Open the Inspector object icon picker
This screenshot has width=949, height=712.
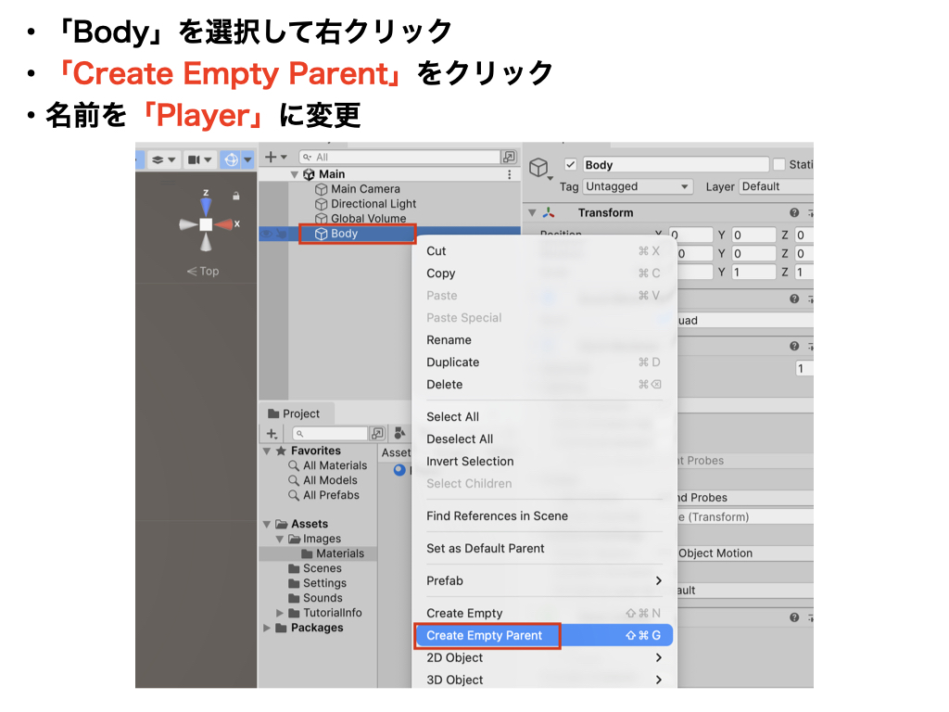(x=540, y=168)
